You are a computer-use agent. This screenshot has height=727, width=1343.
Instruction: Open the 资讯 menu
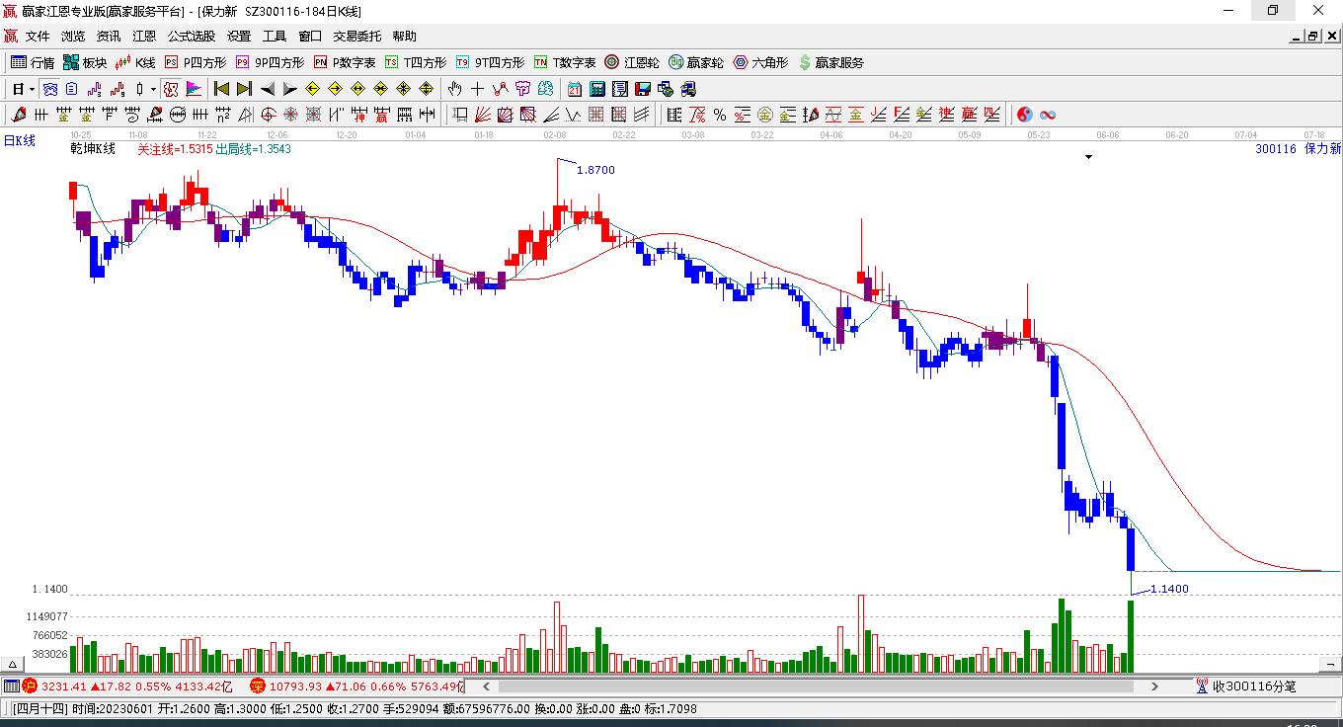[x=109, y=37]
